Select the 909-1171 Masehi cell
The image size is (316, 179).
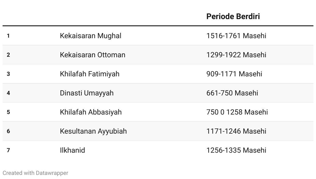pyautogui.click(x=234, y=74)
